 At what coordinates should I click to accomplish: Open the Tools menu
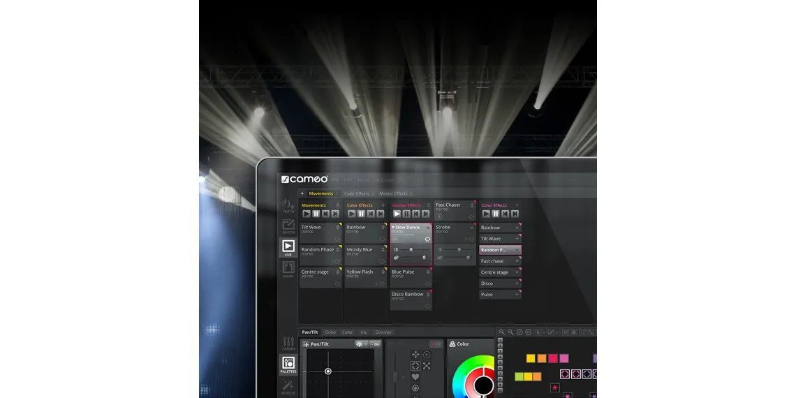(x=363, y=179)
